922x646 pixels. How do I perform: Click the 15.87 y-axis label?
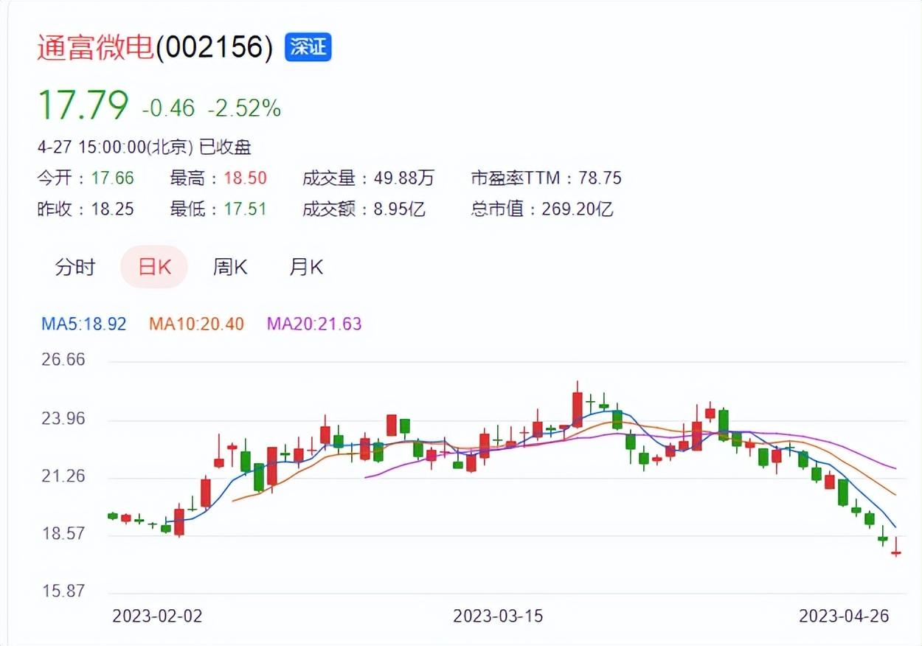[x=63, y=591]
